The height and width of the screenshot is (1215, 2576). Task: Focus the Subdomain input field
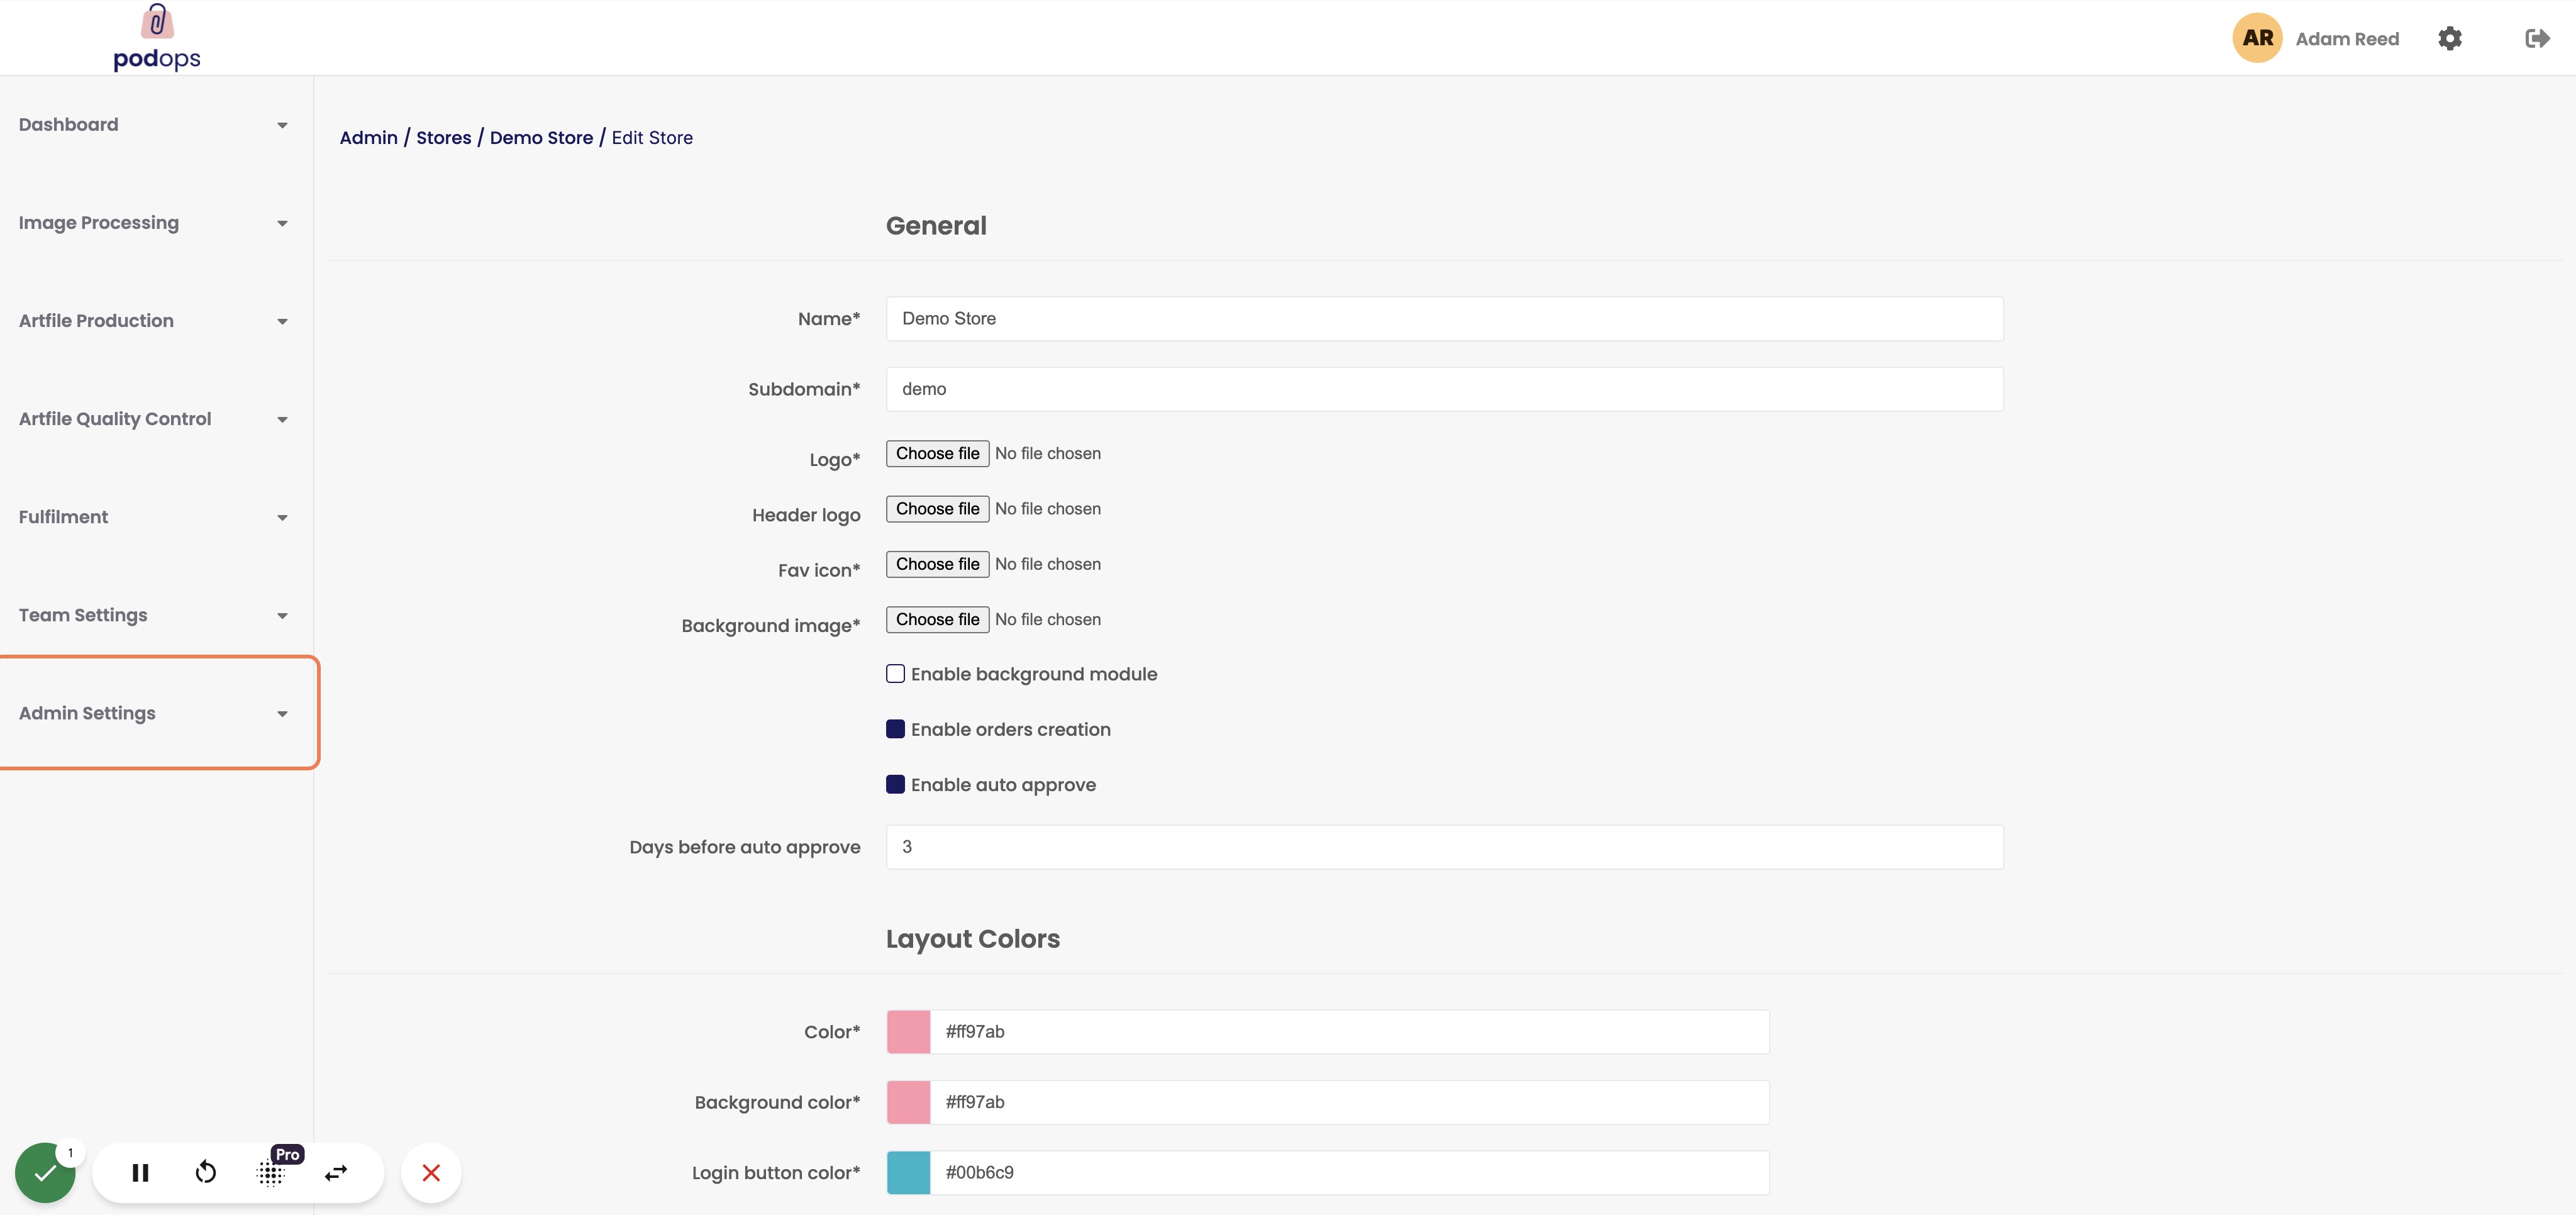[x=1444, y=389]
